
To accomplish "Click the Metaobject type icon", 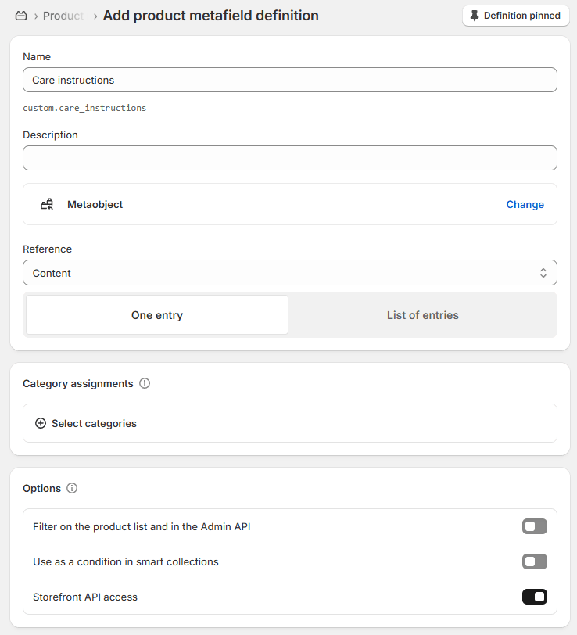I will [x=47, y=204].
